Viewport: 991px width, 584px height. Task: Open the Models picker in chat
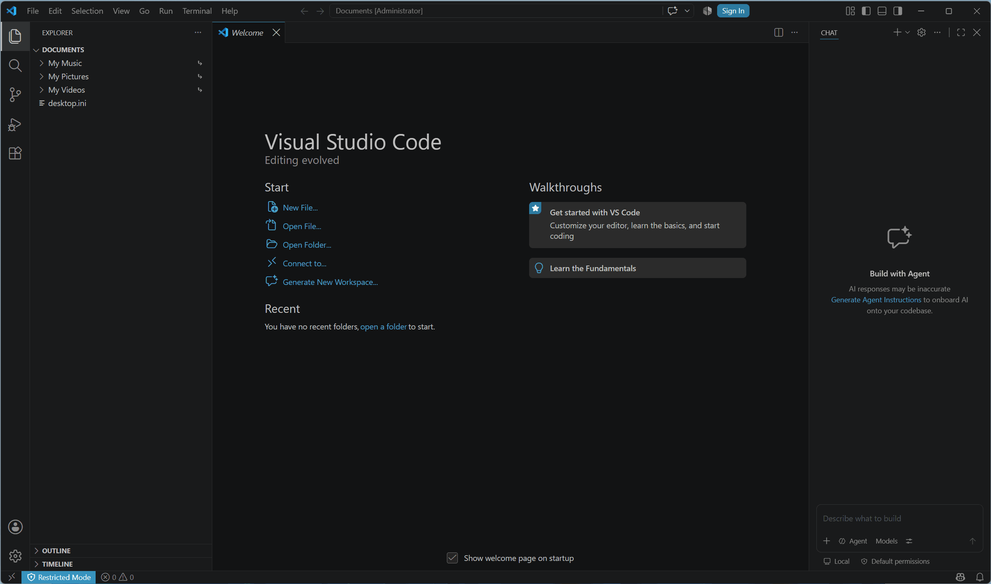coord(886,541)
